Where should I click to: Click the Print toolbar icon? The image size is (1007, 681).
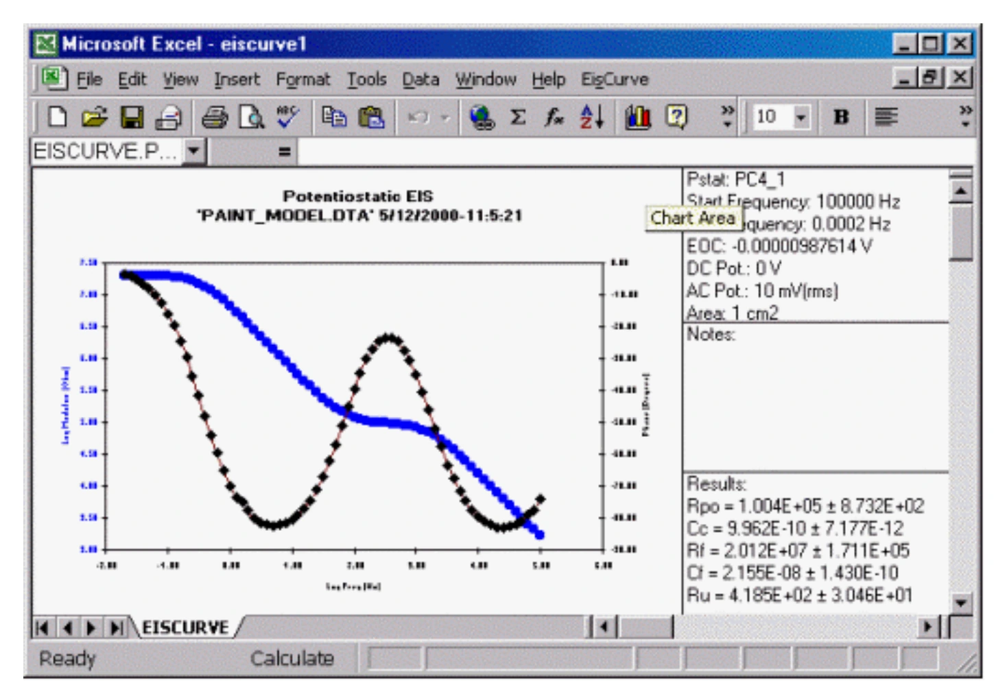(169, 117)
